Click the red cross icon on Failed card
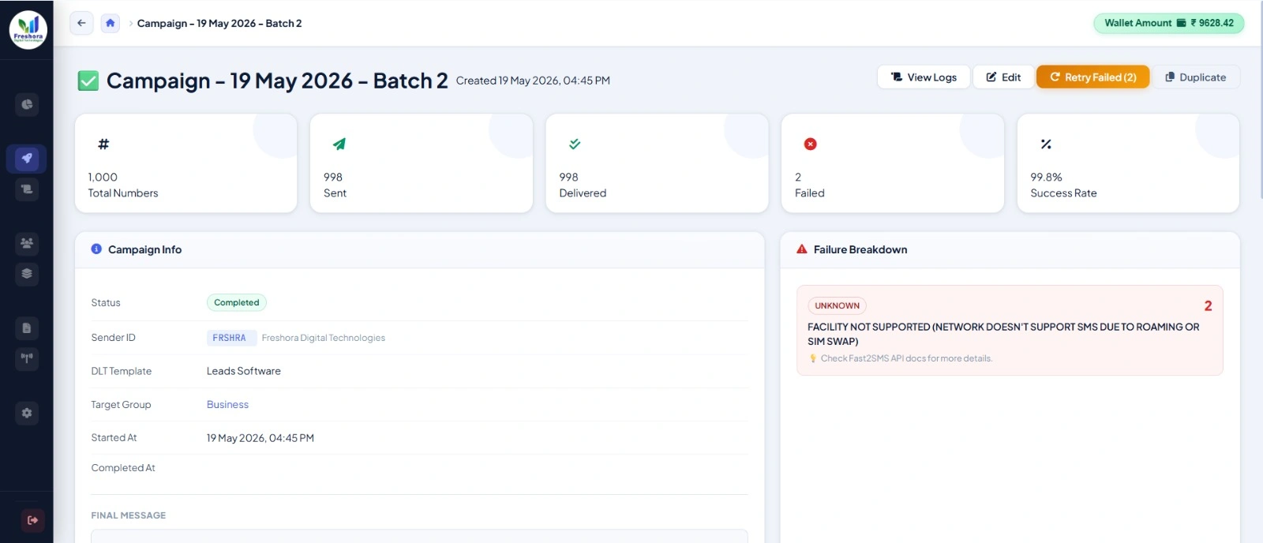The height and width of the screenshot is (543, 1263). click(x=810, y=144)
